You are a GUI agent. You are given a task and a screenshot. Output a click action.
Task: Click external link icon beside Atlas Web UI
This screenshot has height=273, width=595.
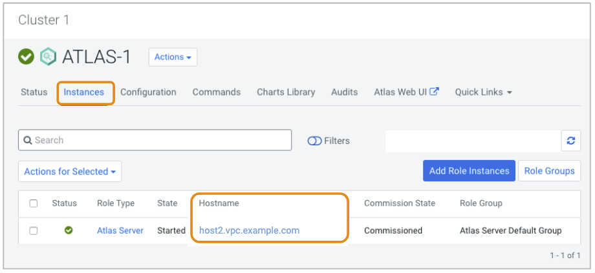[435, 92]
